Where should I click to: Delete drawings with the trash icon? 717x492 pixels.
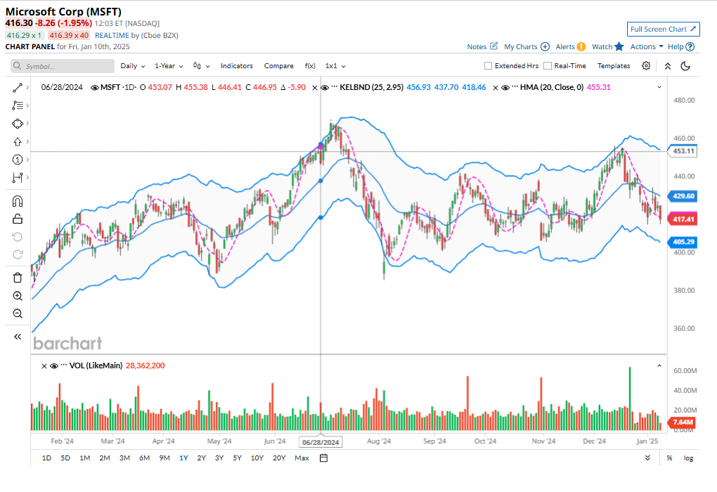(18, 278)
